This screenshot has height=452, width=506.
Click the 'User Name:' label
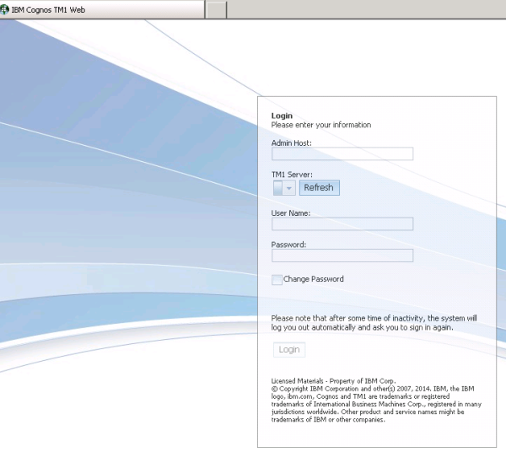click(290, 213)
